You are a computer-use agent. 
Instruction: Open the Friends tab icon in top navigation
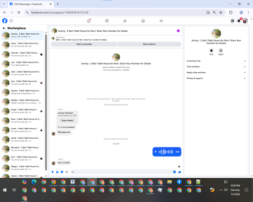click(x=125, y=21)
